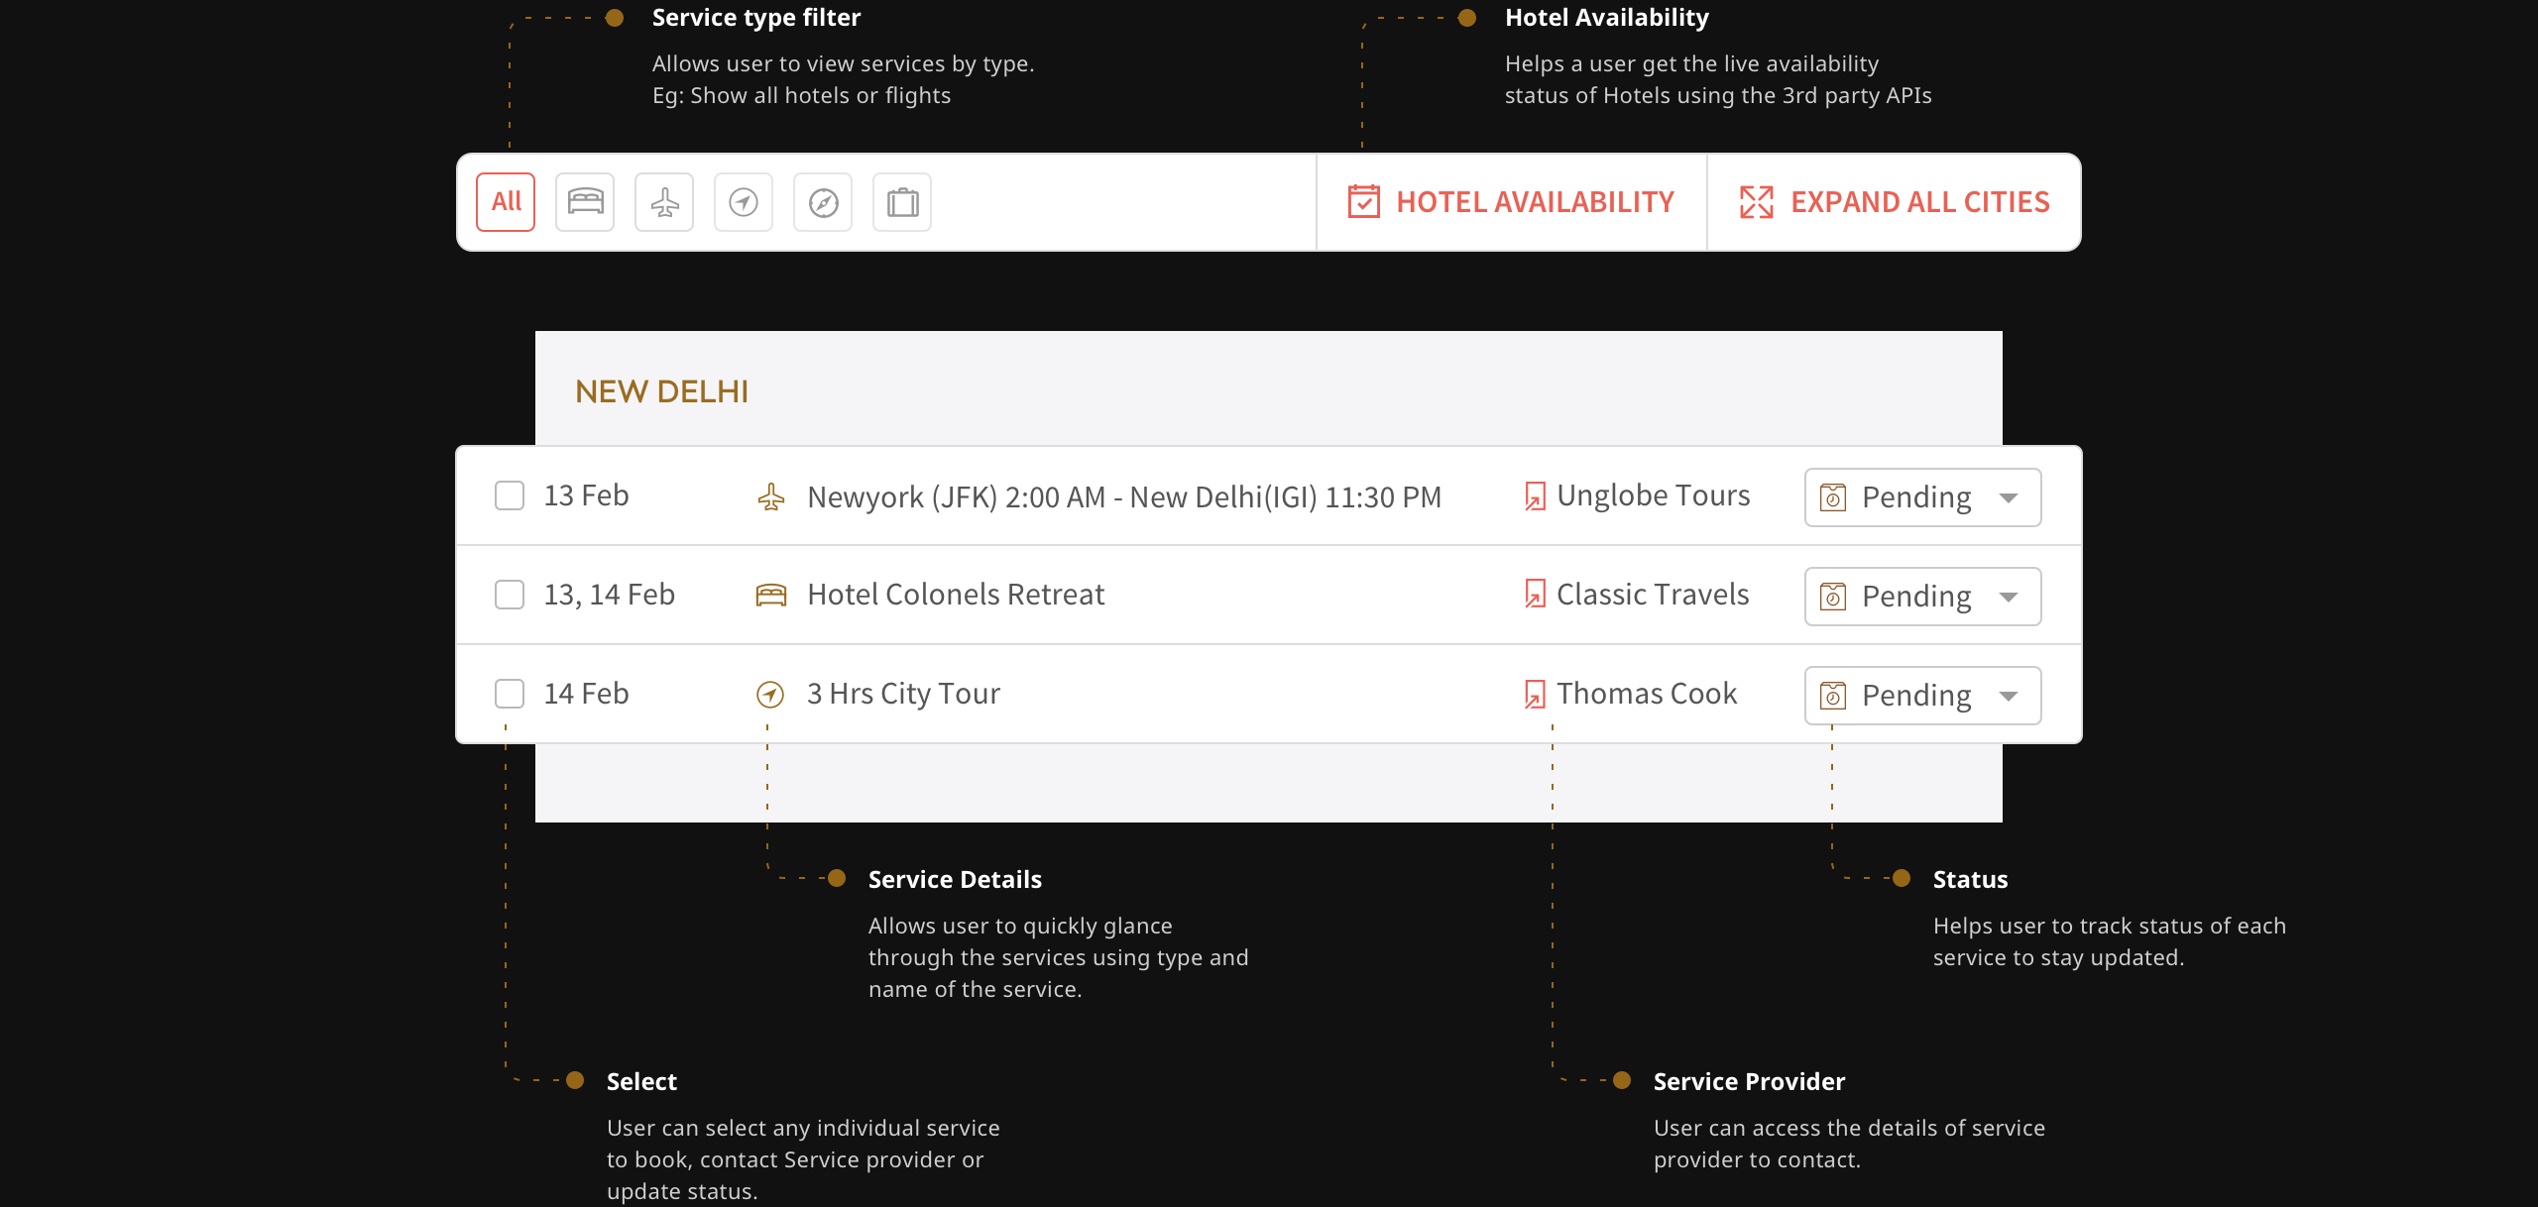Click the Unglobe Tours provider link
The width and height of the screenshot is (2538, 1207).
[x=1652, y=495]
